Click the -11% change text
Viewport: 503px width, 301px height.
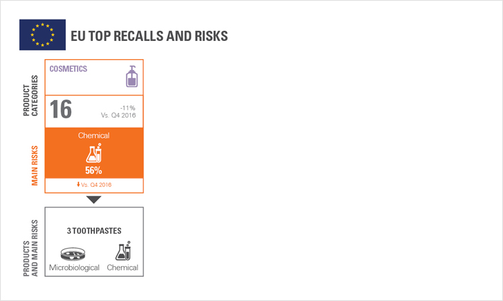pos(128,107)
